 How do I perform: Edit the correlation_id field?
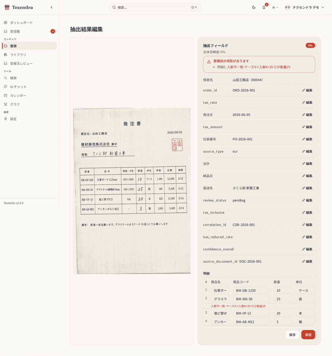point(307,225)
